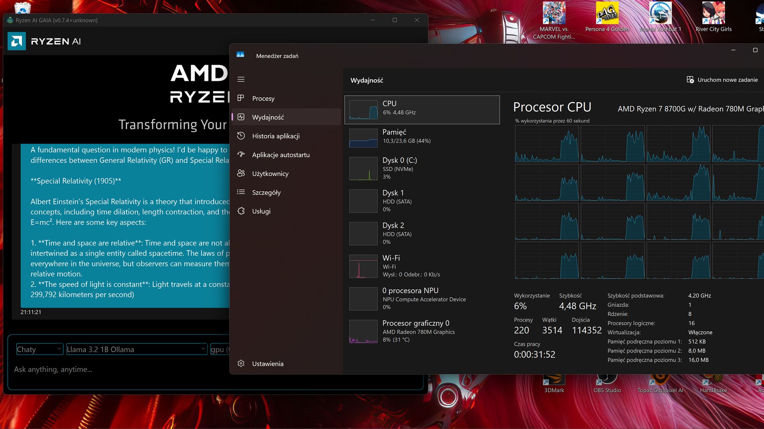Select Dysk 0 (C:) SSD performance entry
Screen dimensions: 764x429
422,168
